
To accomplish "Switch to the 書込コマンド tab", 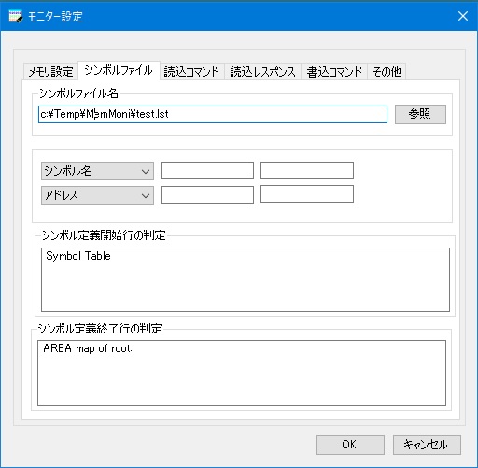I will click(x=334, y=72).
